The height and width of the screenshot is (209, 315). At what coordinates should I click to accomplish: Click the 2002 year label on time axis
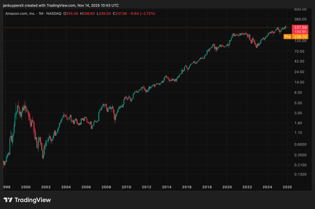(x=46, y=187)
